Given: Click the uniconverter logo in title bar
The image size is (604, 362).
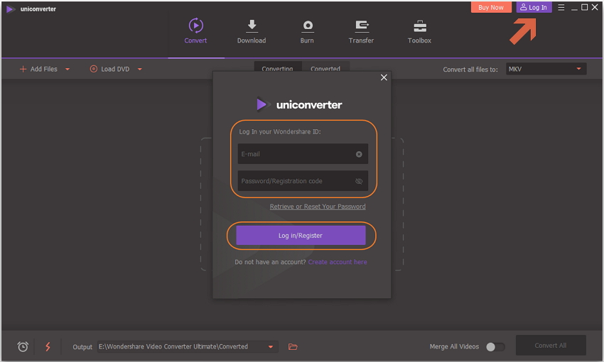Looking at the screenshot, I should tap(31, 9).
